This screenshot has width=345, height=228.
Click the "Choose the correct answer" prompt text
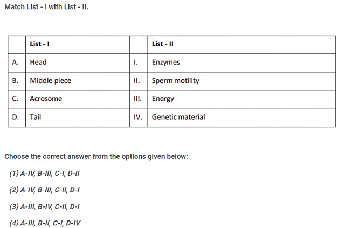point(96,156)
